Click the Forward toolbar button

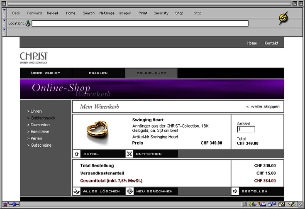click(x=34, y=13)
